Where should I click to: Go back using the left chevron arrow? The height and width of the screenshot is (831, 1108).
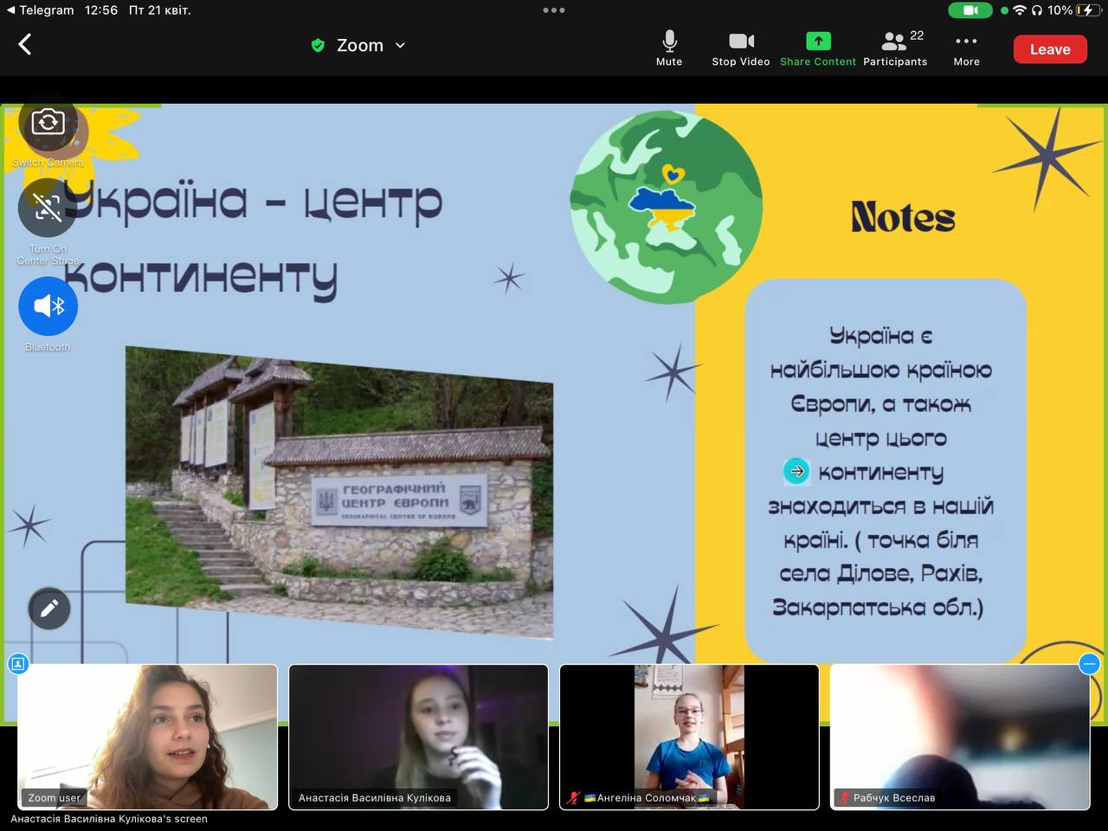coord(25,44)
